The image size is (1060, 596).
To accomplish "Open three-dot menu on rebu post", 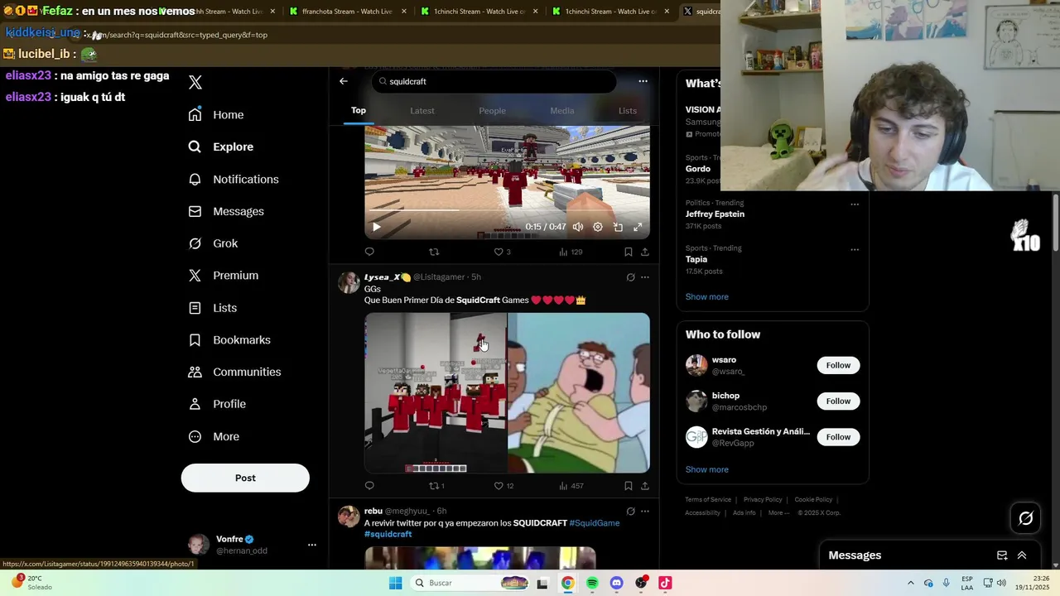I will pos(645,512).
